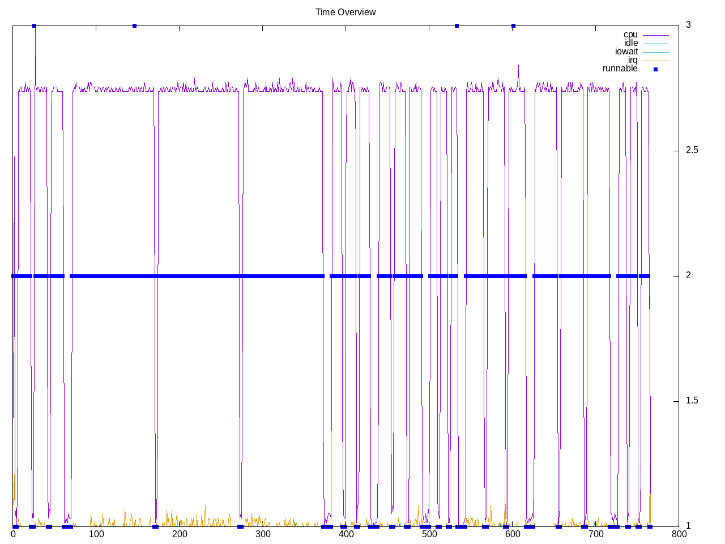Click the cpu legend line sample
The height and width of the screenshot is (544, 725).
[x=655, y=35]
